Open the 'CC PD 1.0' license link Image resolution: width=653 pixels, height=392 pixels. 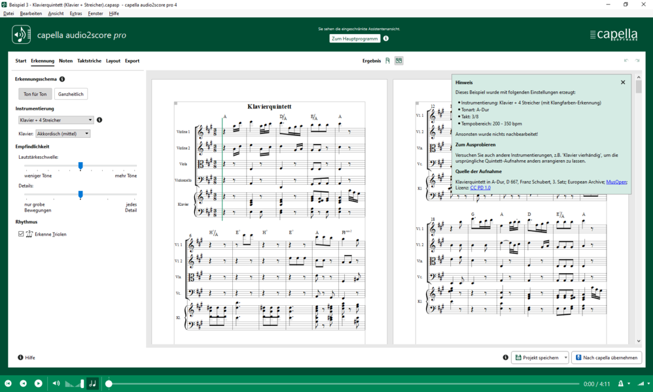[480, 188]
